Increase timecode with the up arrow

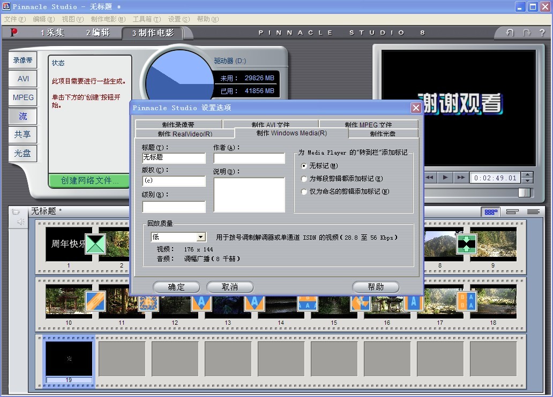(x=527, y=175)
